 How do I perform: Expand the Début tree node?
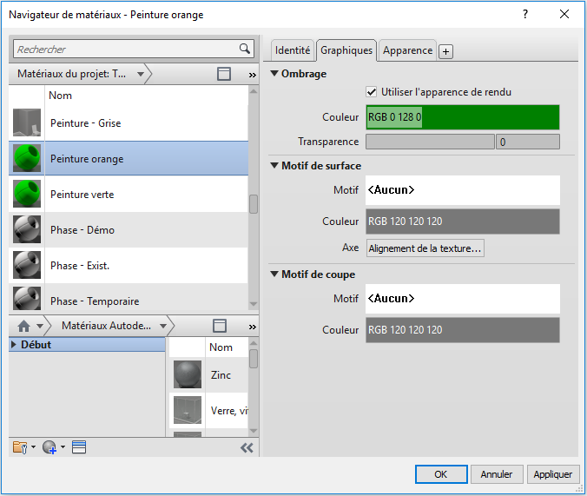(15, 345)
